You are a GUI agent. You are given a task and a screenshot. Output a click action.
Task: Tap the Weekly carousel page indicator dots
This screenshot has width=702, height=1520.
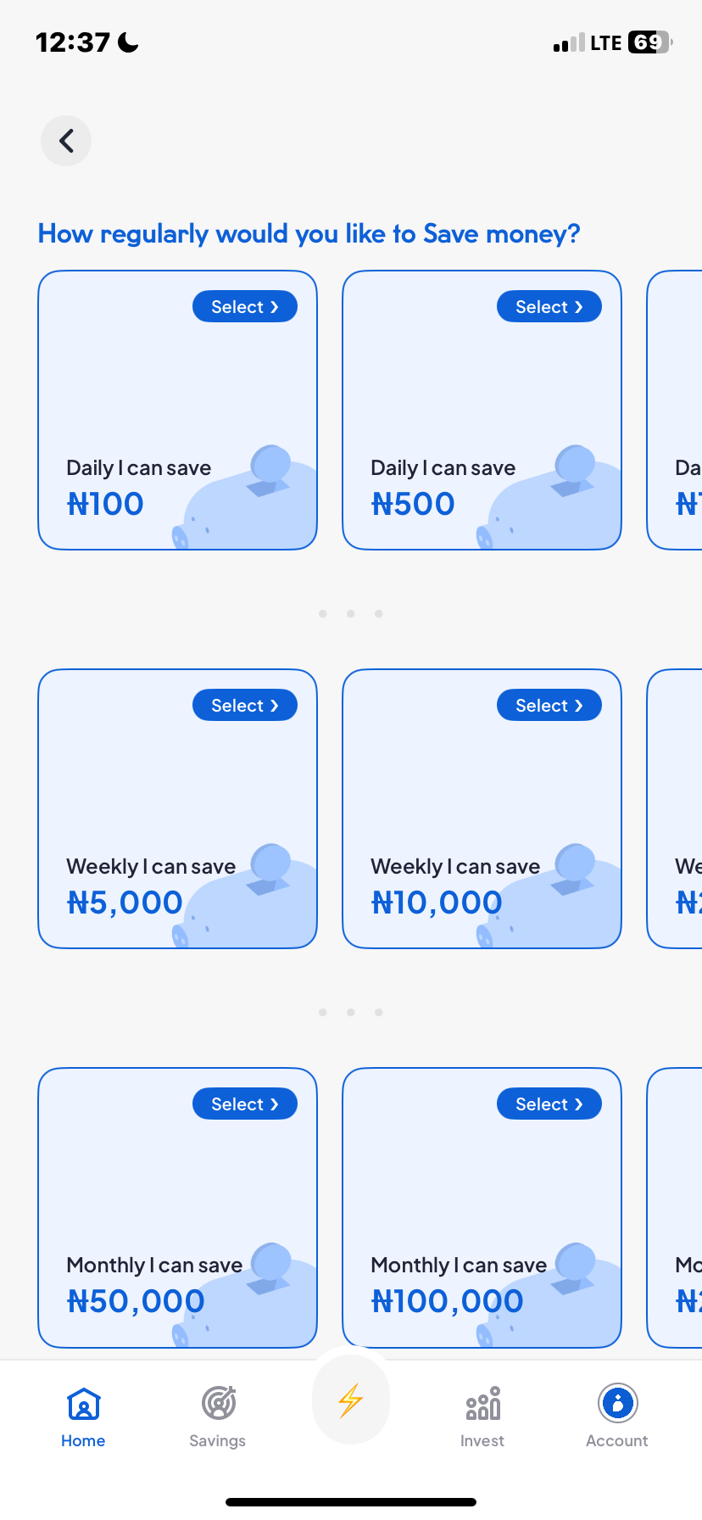[x=351, y=1012]
